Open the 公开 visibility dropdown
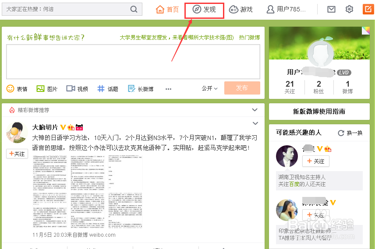375x249 pixels. [x=209, y=88]
